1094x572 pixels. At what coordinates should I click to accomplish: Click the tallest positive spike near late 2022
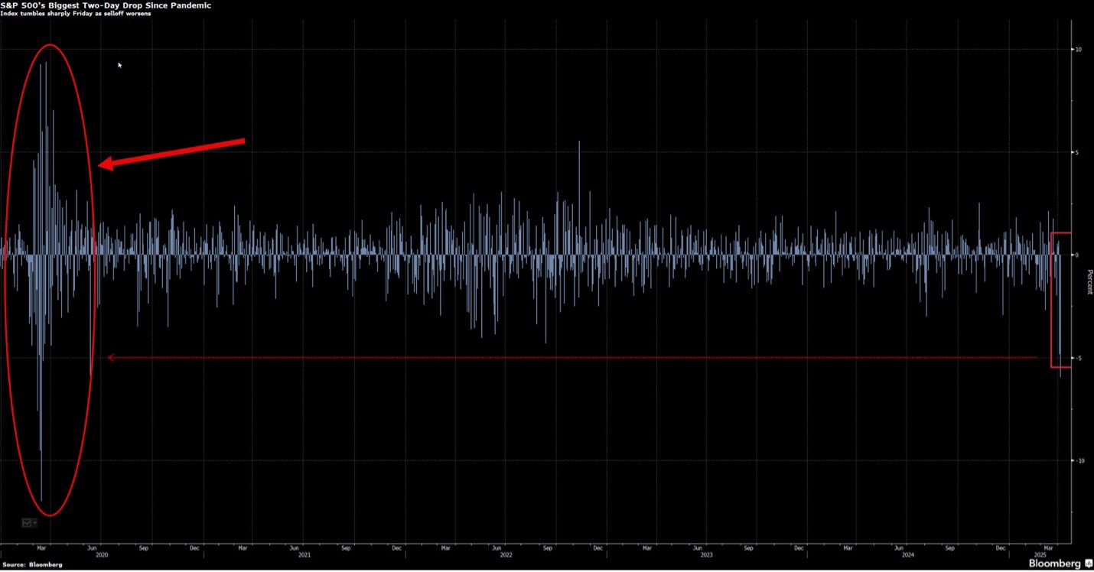[579, 198]
